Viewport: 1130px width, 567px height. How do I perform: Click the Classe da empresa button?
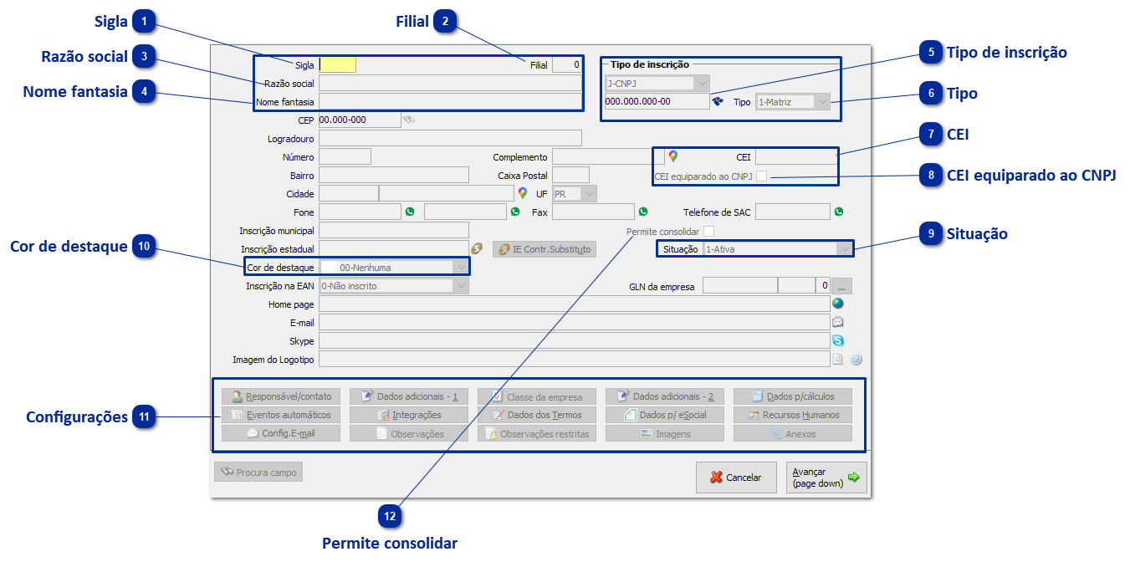pyautogui.click(x=537, y=396)
